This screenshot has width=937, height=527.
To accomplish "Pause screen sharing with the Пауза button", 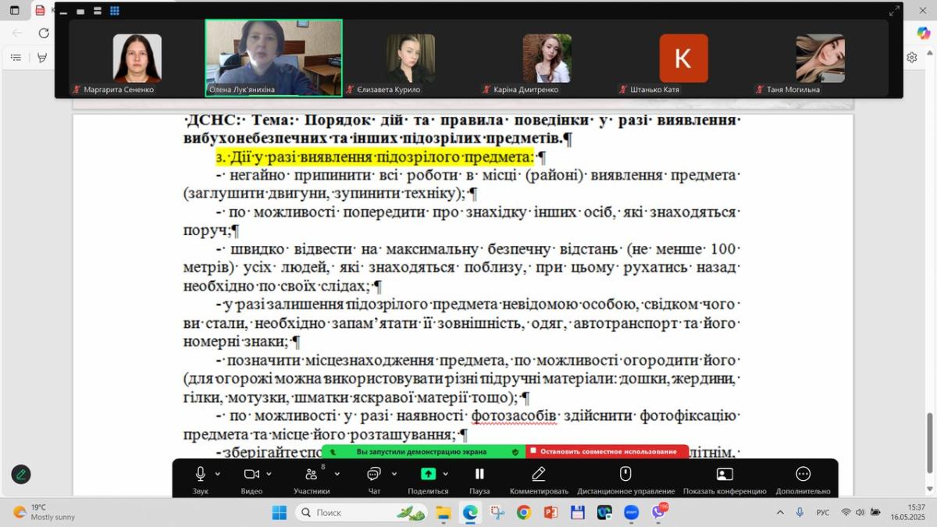I will (479, 474).
